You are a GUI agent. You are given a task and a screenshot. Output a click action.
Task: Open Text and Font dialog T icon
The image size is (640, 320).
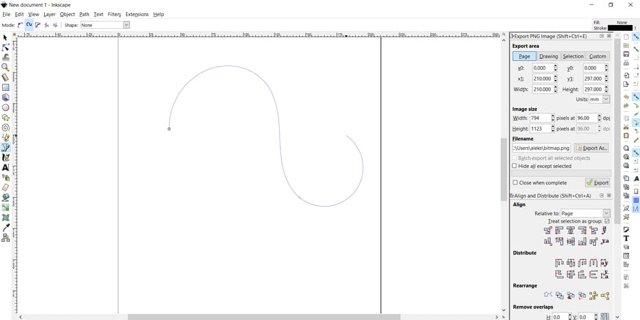[x=626, y=238]
